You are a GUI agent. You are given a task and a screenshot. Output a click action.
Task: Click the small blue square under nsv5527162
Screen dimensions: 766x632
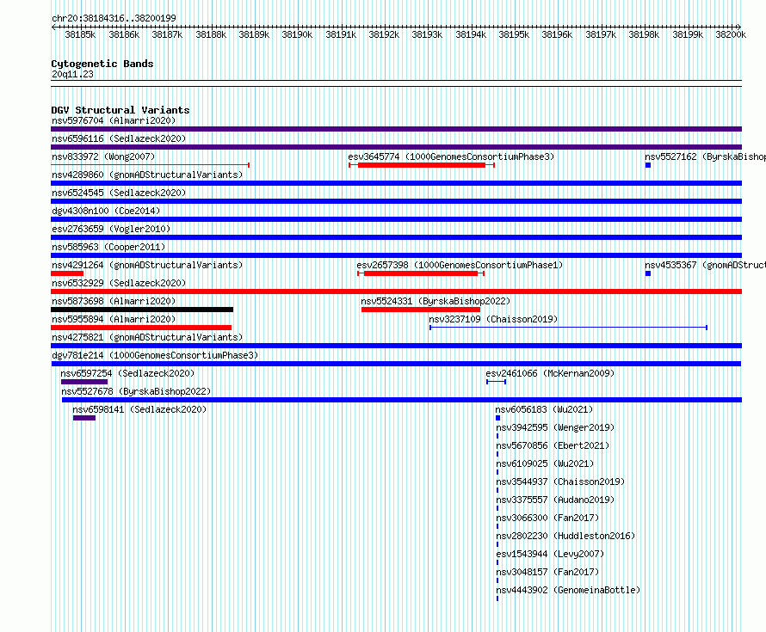648,165
